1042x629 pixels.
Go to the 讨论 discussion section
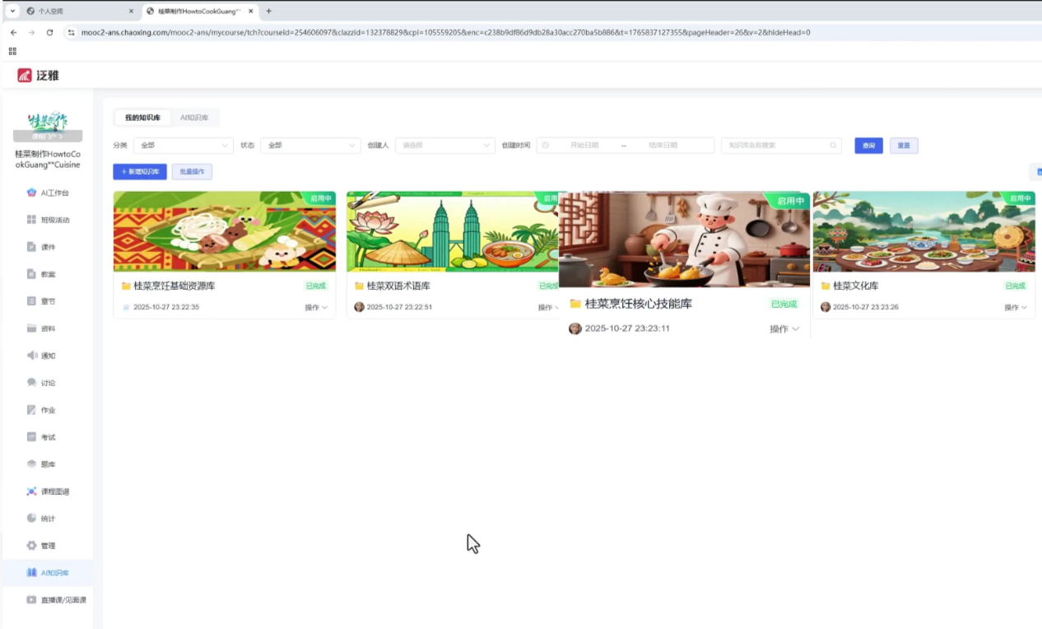coord(45,382)
